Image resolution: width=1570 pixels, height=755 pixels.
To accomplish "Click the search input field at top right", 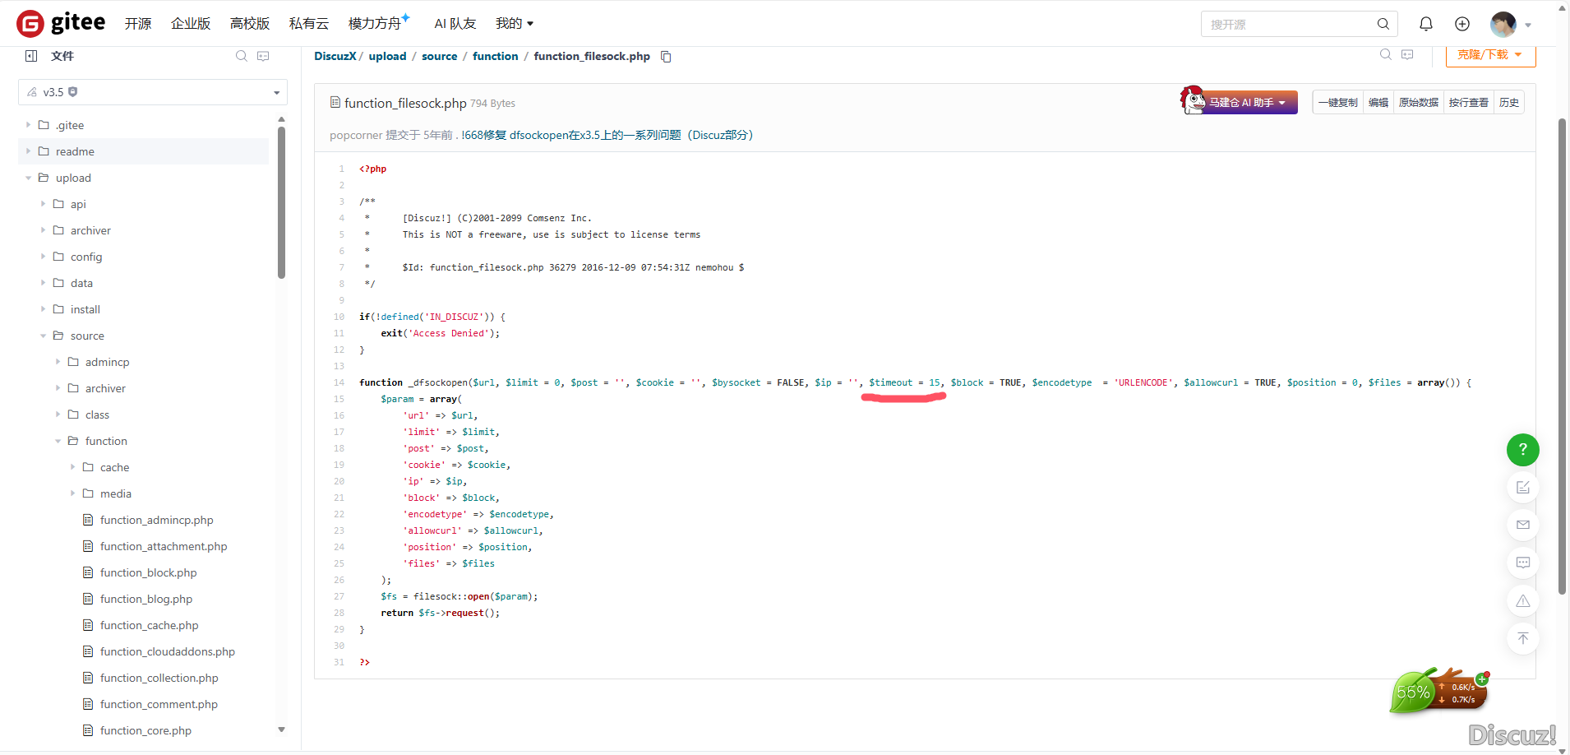I will [x=1291, y=24].
